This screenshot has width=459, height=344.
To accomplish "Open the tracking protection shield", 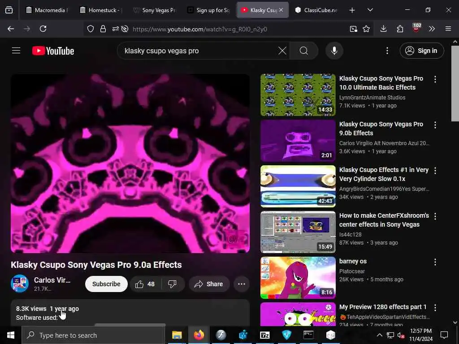I will [91, 29].
